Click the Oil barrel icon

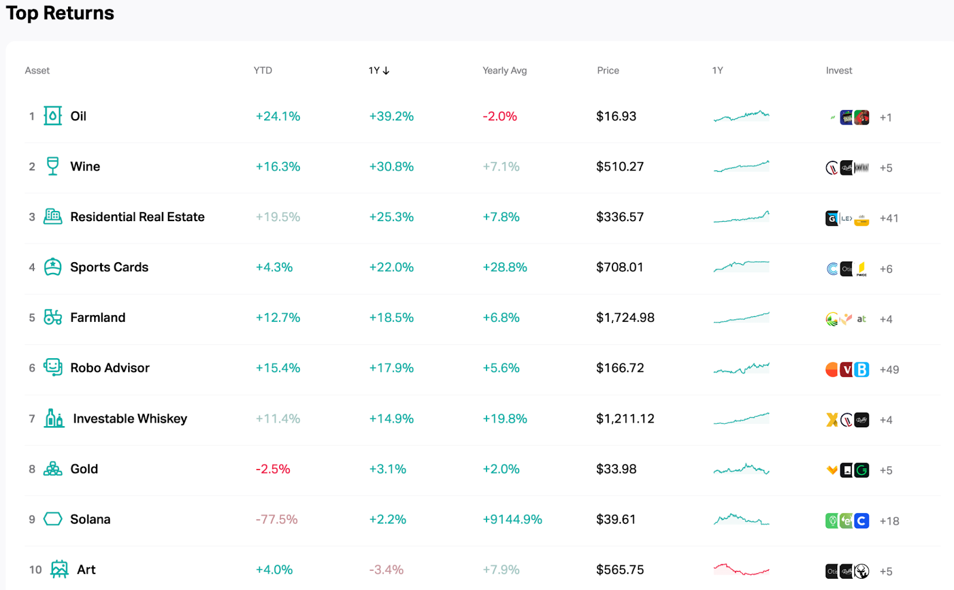52,116
